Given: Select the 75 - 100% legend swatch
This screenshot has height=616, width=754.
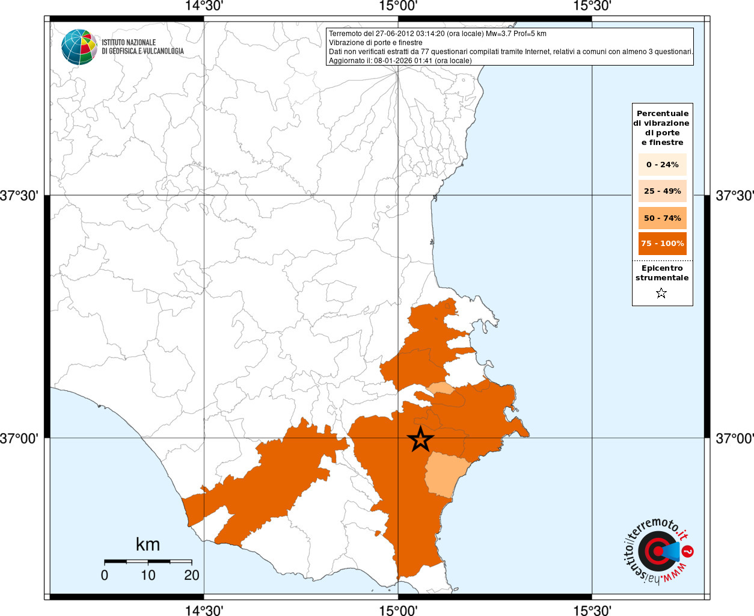Looking at the screenshot, I should [663, 244].
